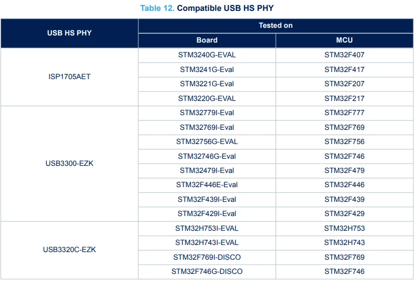Click board cell "STM32746G-Eval"
The image size is (416, 281).
click(x=207, y=157)
